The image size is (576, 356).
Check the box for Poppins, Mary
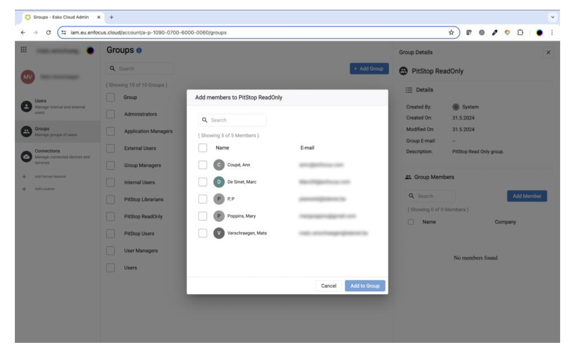[x=203, y=216]
